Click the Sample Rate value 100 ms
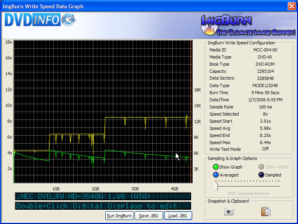This screenshot has height=224, width=298. pos(266,107)
